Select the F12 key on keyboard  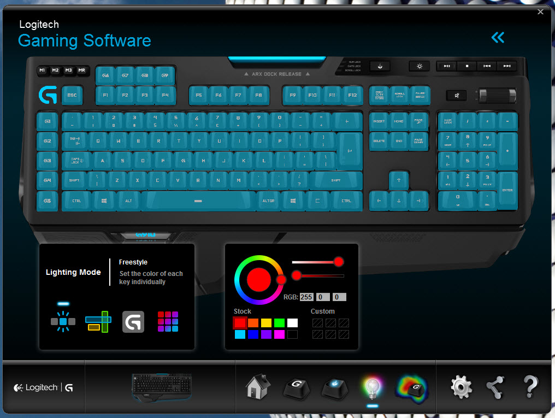(x=352, y=95)
